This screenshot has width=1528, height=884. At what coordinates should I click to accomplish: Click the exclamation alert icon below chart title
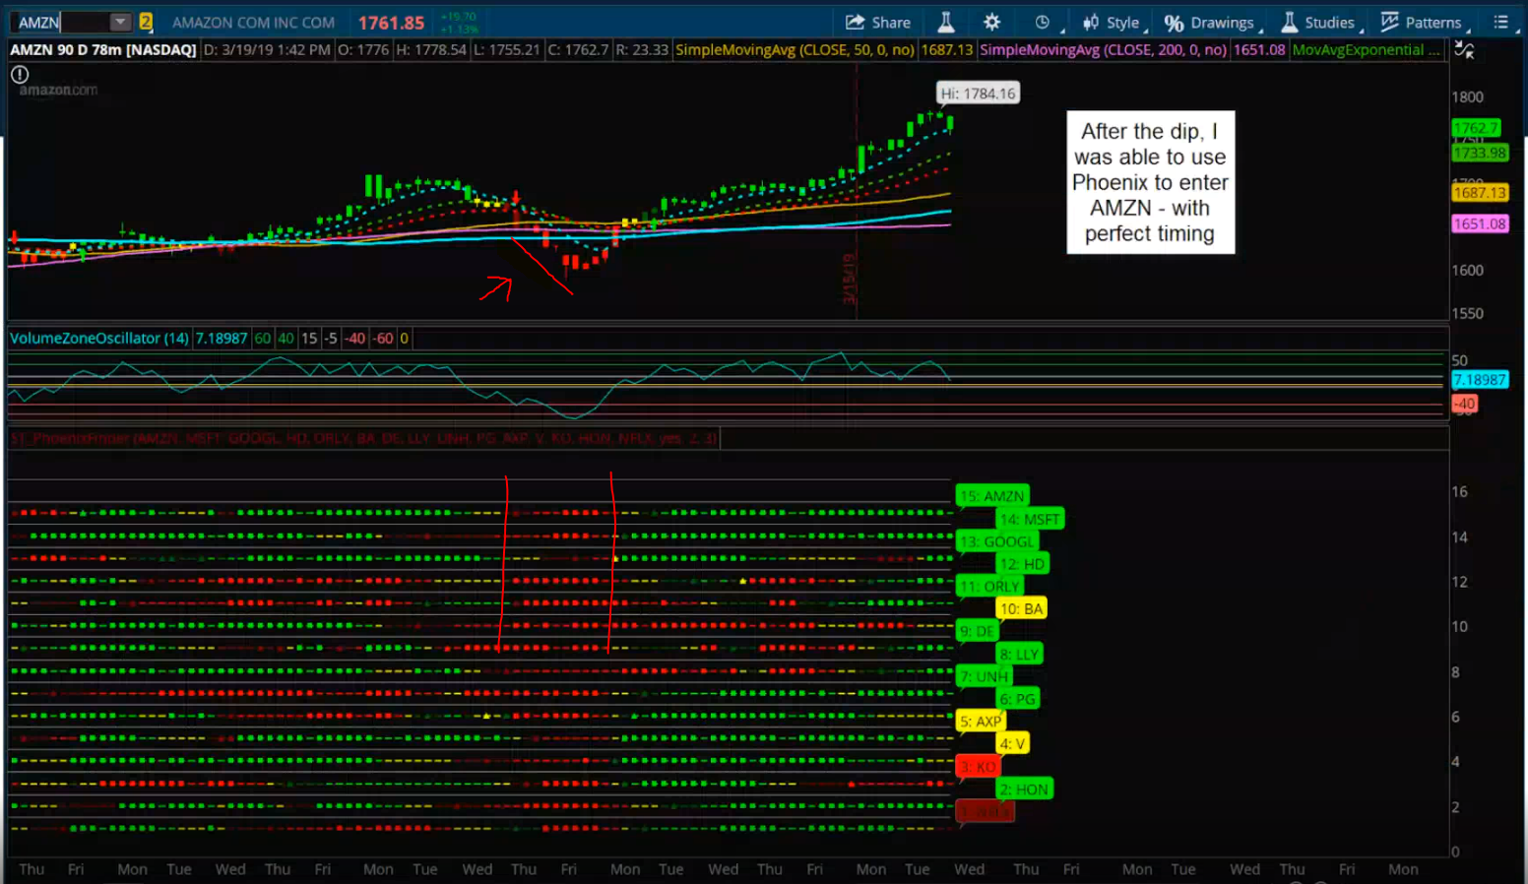(20, 74)
